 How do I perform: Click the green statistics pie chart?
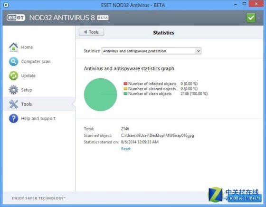click(100, 94)
